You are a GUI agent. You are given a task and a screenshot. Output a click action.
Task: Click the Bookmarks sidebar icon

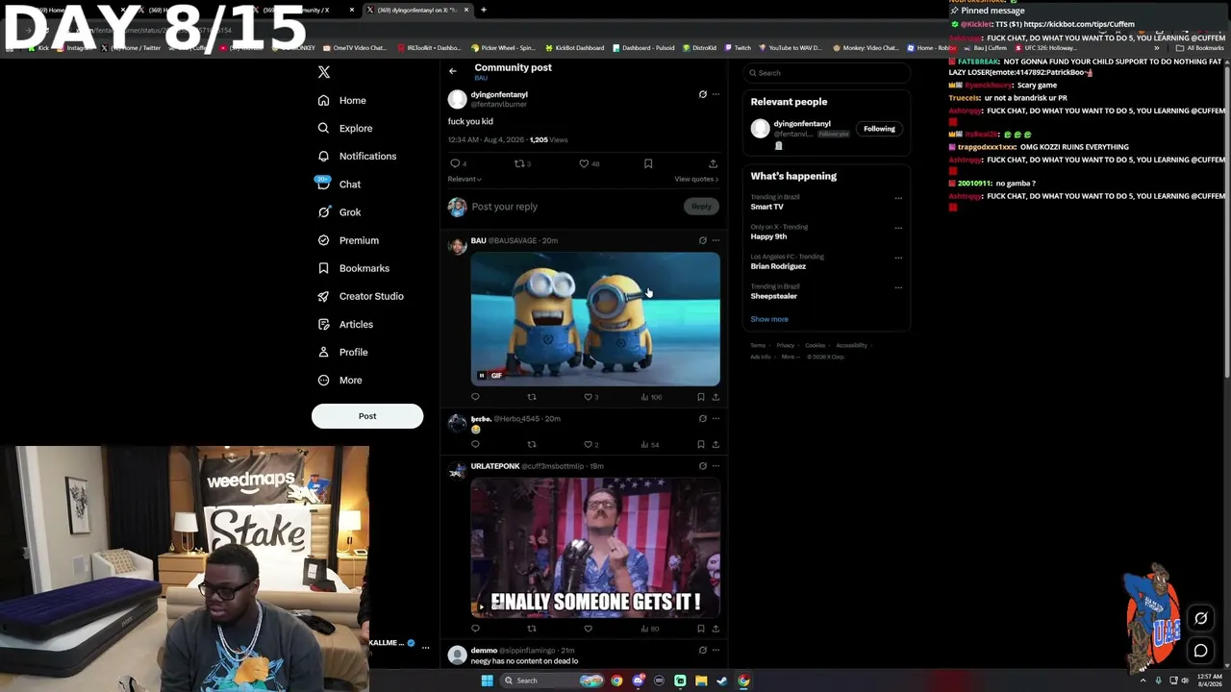click(323, 268)
